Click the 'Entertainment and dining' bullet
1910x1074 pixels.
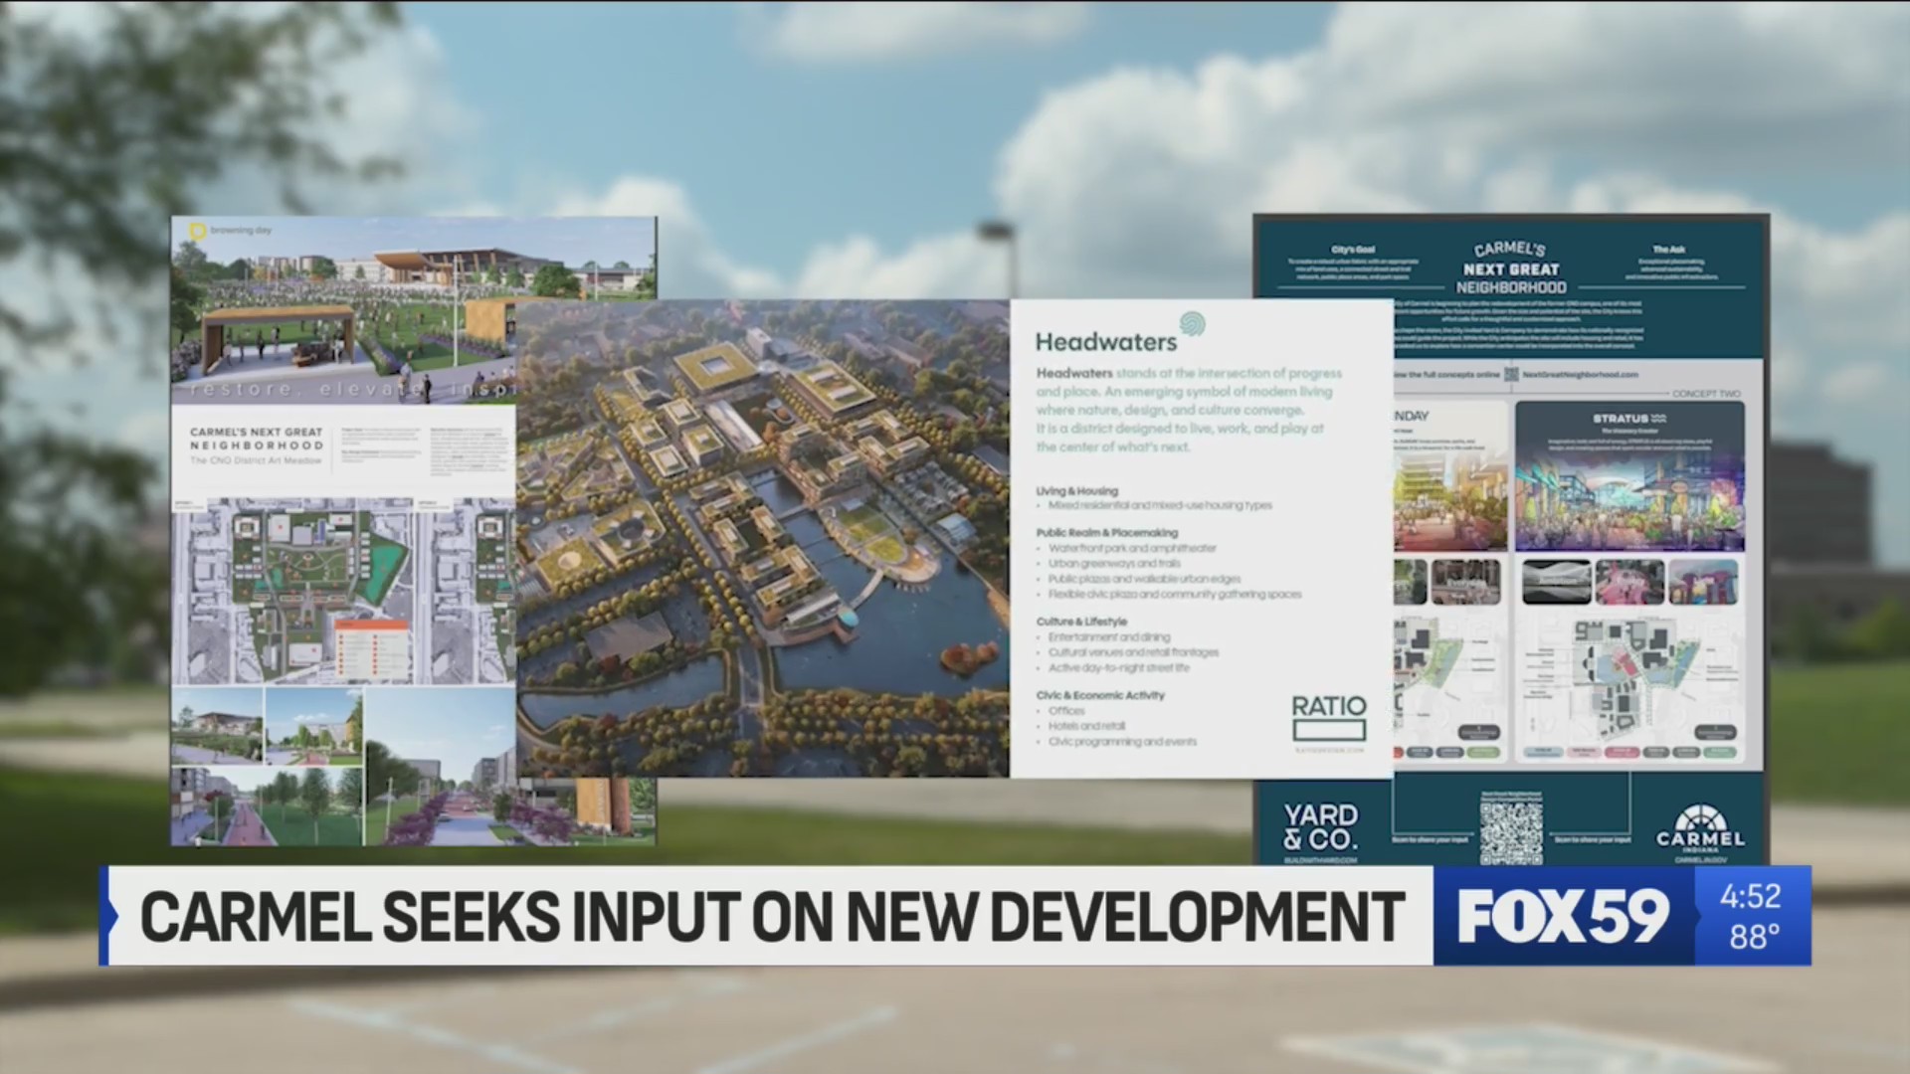coord(1109,636)
